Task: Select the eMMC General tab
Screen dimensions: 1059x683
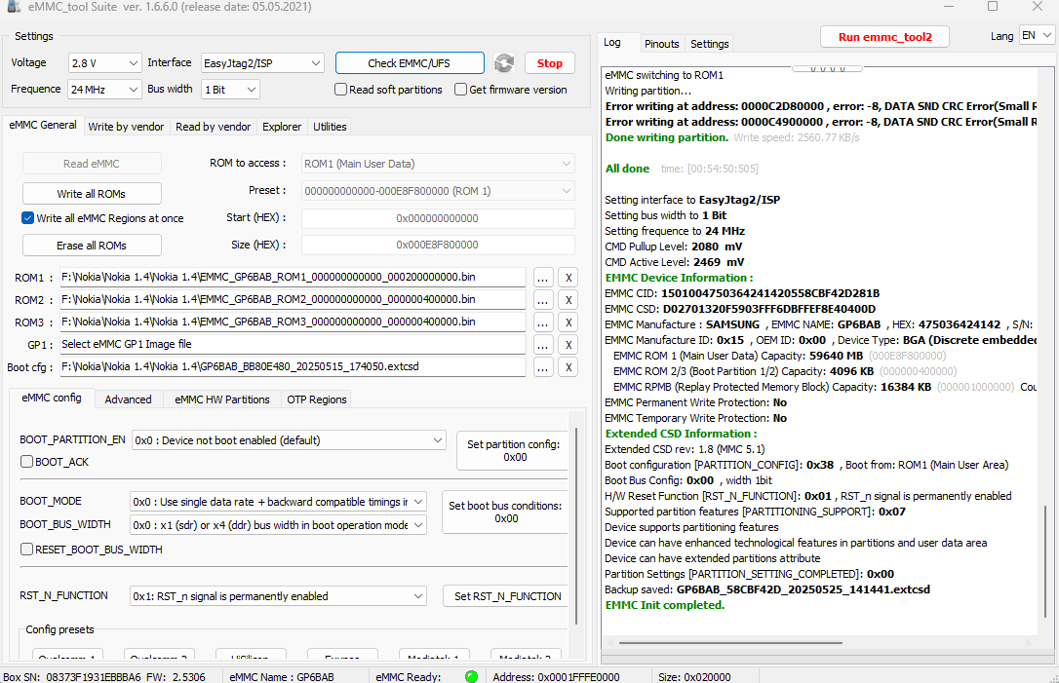Action: (43, 125)
